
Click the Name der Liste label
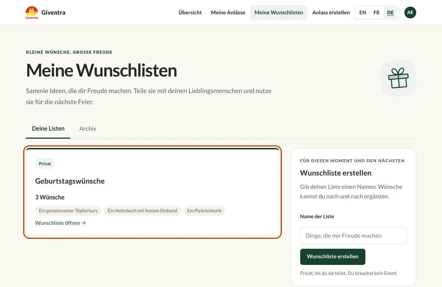317,216
